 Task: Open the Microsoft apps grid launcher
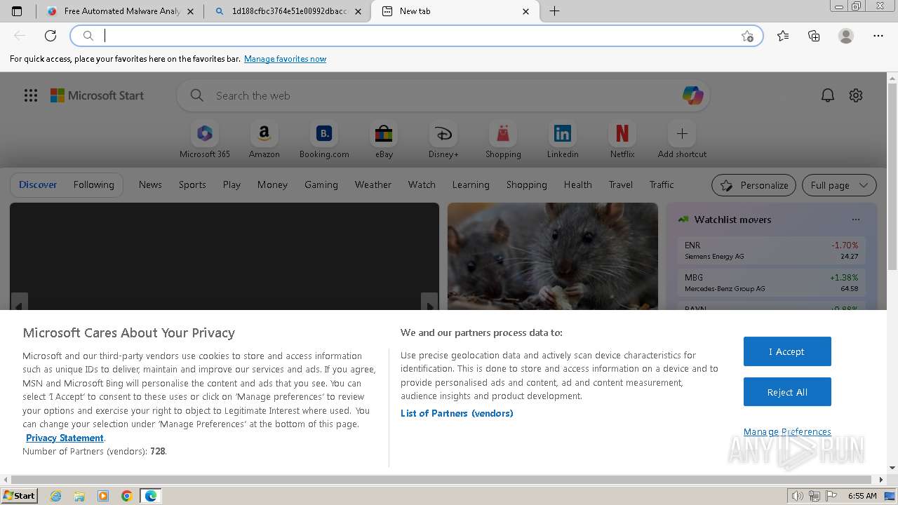click(x=31, y=95)
